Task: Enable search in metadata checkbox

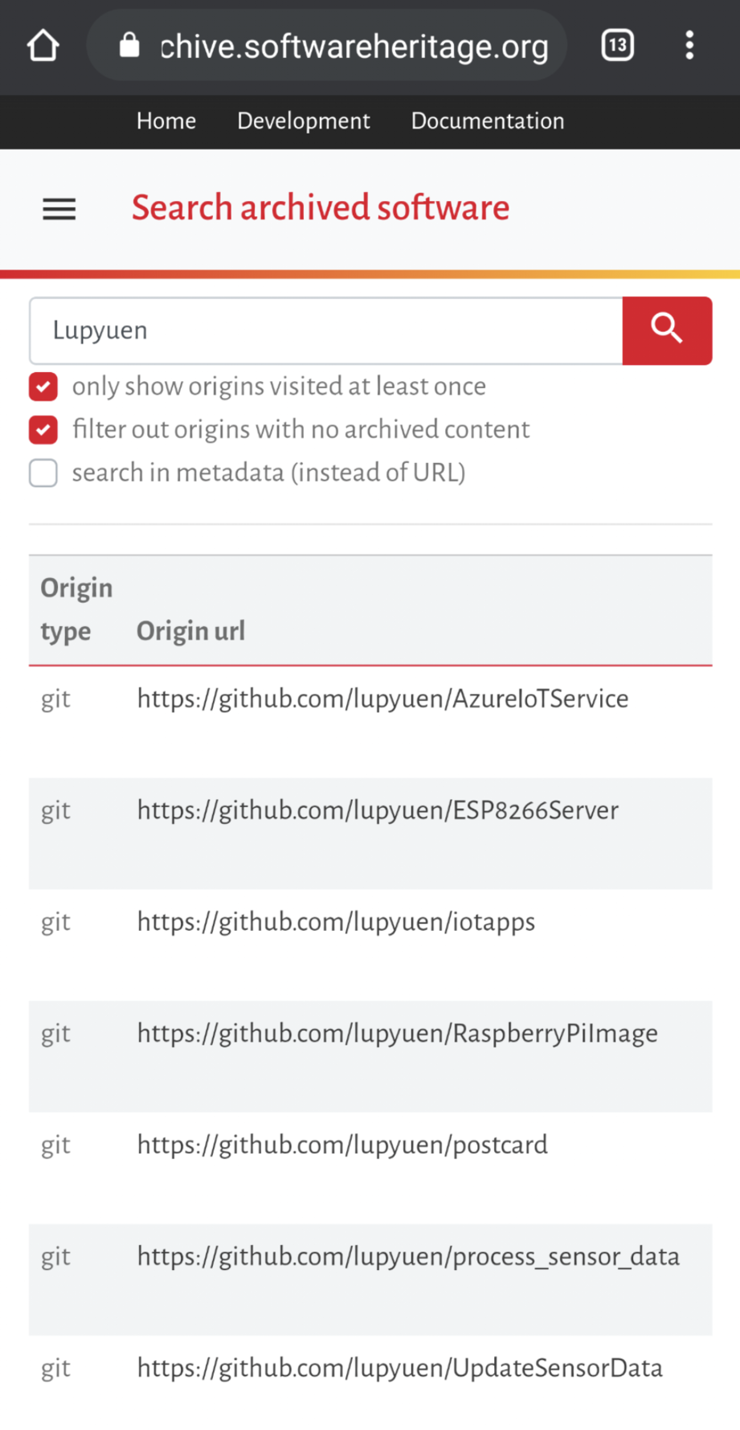Action: coord(43,473)
